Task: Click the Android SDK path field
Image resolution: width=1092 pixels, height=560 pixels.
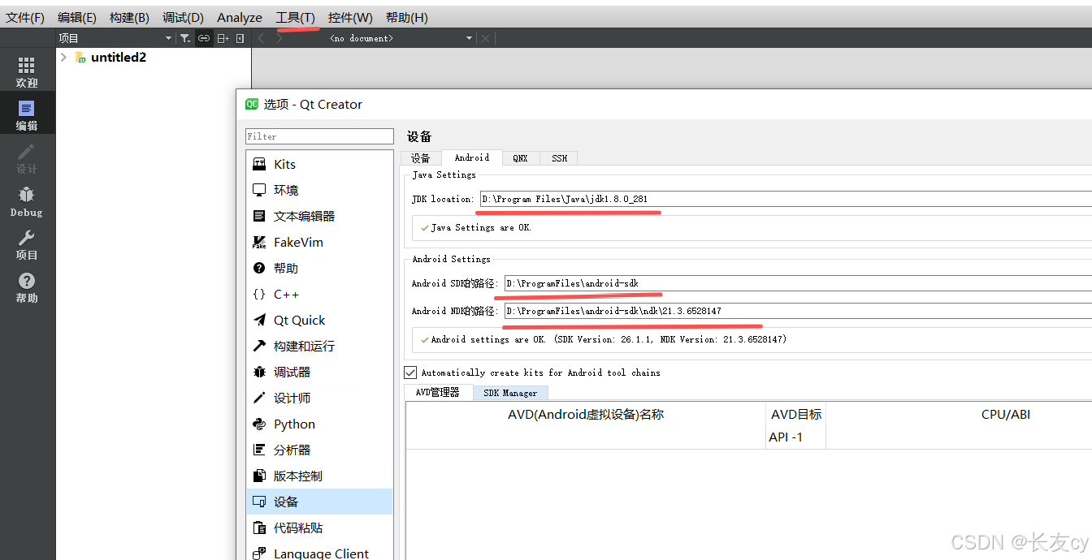Action: tap(797, 283)
